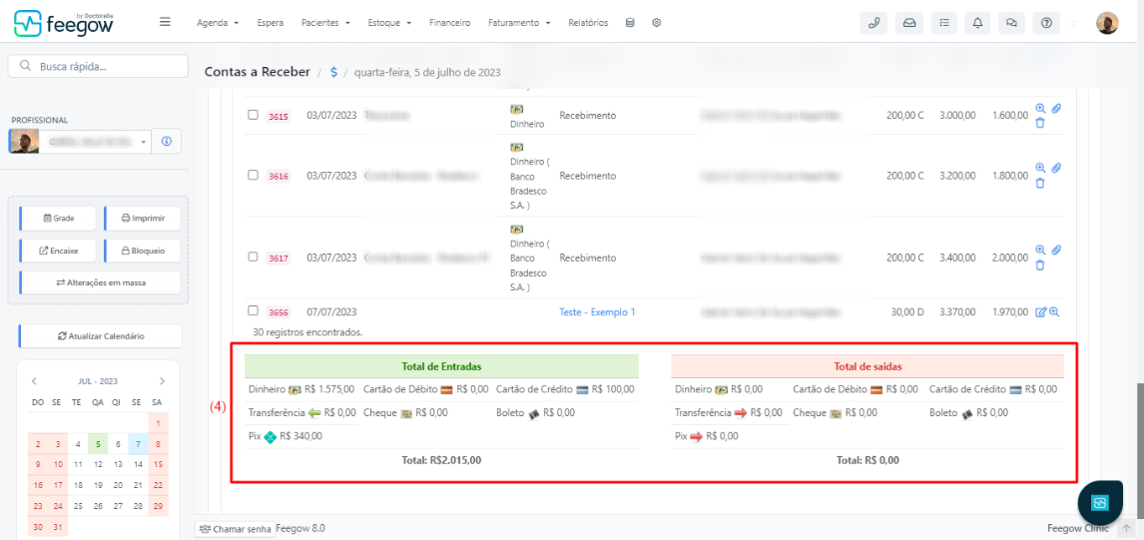
Task: Click the phone call icon button
Action: (x=874, y=23)
